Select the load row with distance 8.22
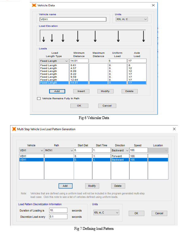187x232 pixels. [93, 74]
